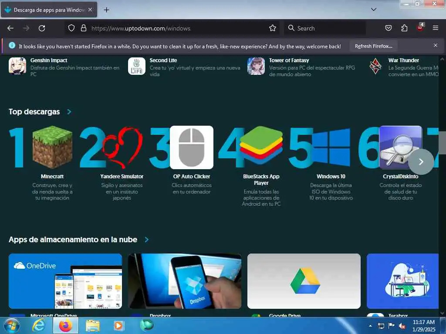Open the OP Auto Clicker mouse icon
Viewport: 446px width, 334px height.
click(192, 147)
